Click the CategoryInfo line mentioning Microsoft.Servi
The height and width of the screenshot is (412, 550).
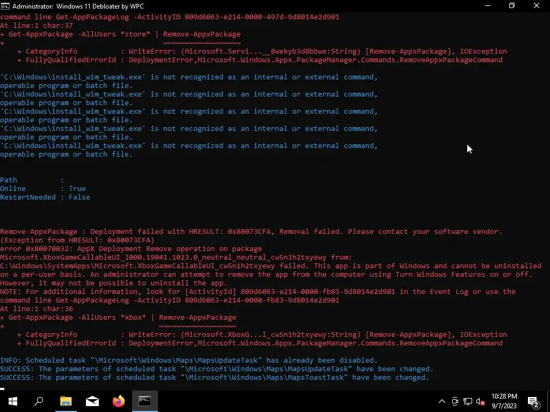(x=262, y=51)
